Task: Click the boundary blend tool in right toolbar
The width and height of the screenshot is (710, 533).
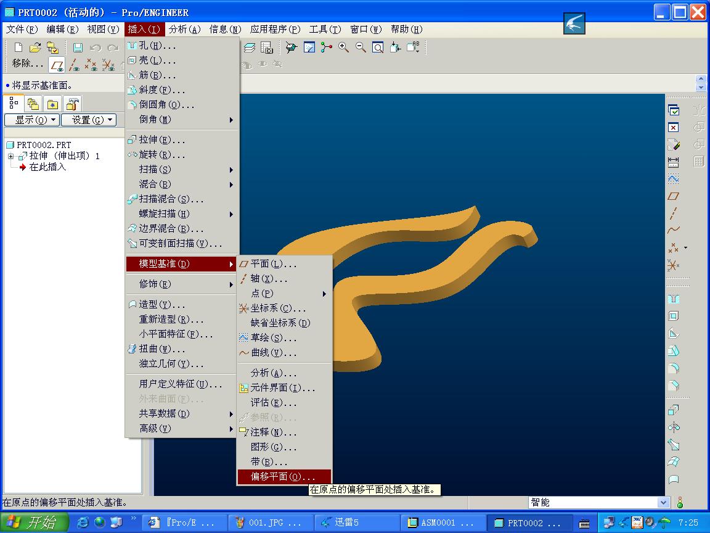Action: (x=673, y=462)
